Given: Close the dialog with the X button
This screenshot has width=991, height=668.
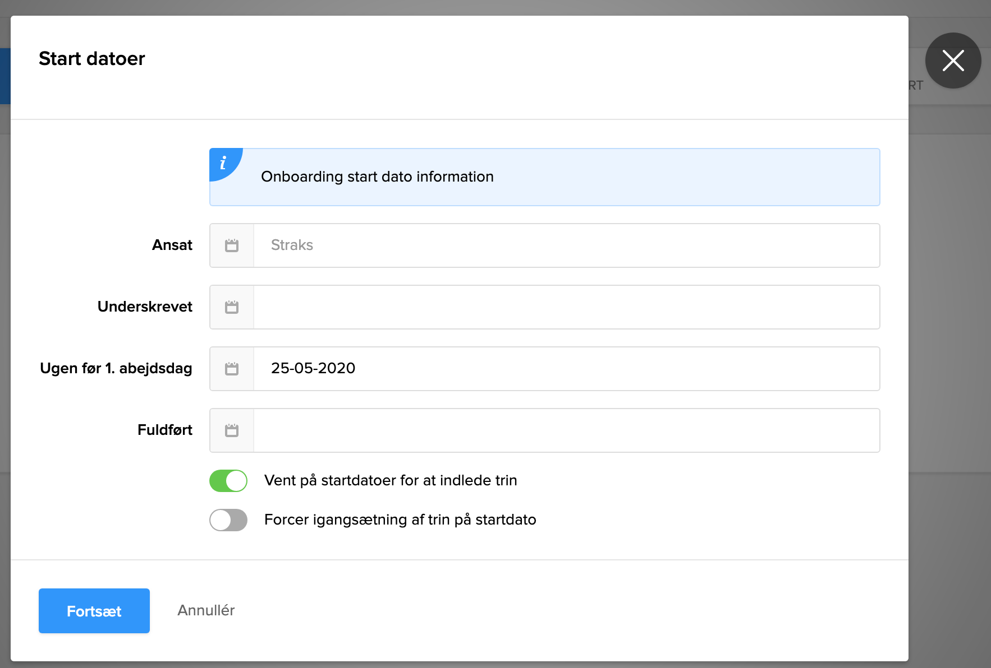Looking at the screenshot, I should [953, 61].
